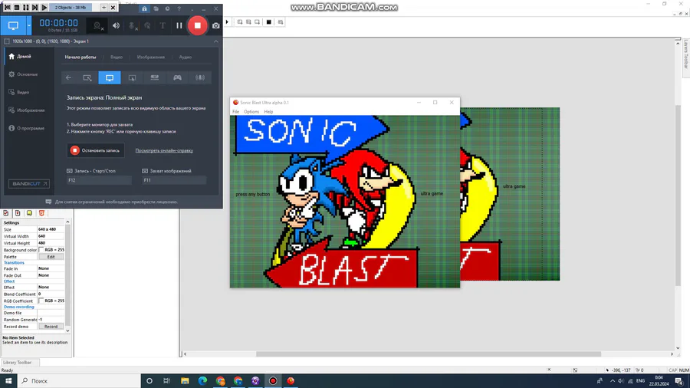Click the F11 image capture hotkey field
This screenshot has width=690, height=388.
point(174,180)
